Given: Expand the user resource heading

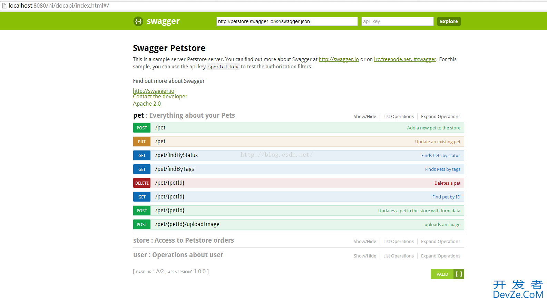Looking at the screenshot, I should coord(178,255).
